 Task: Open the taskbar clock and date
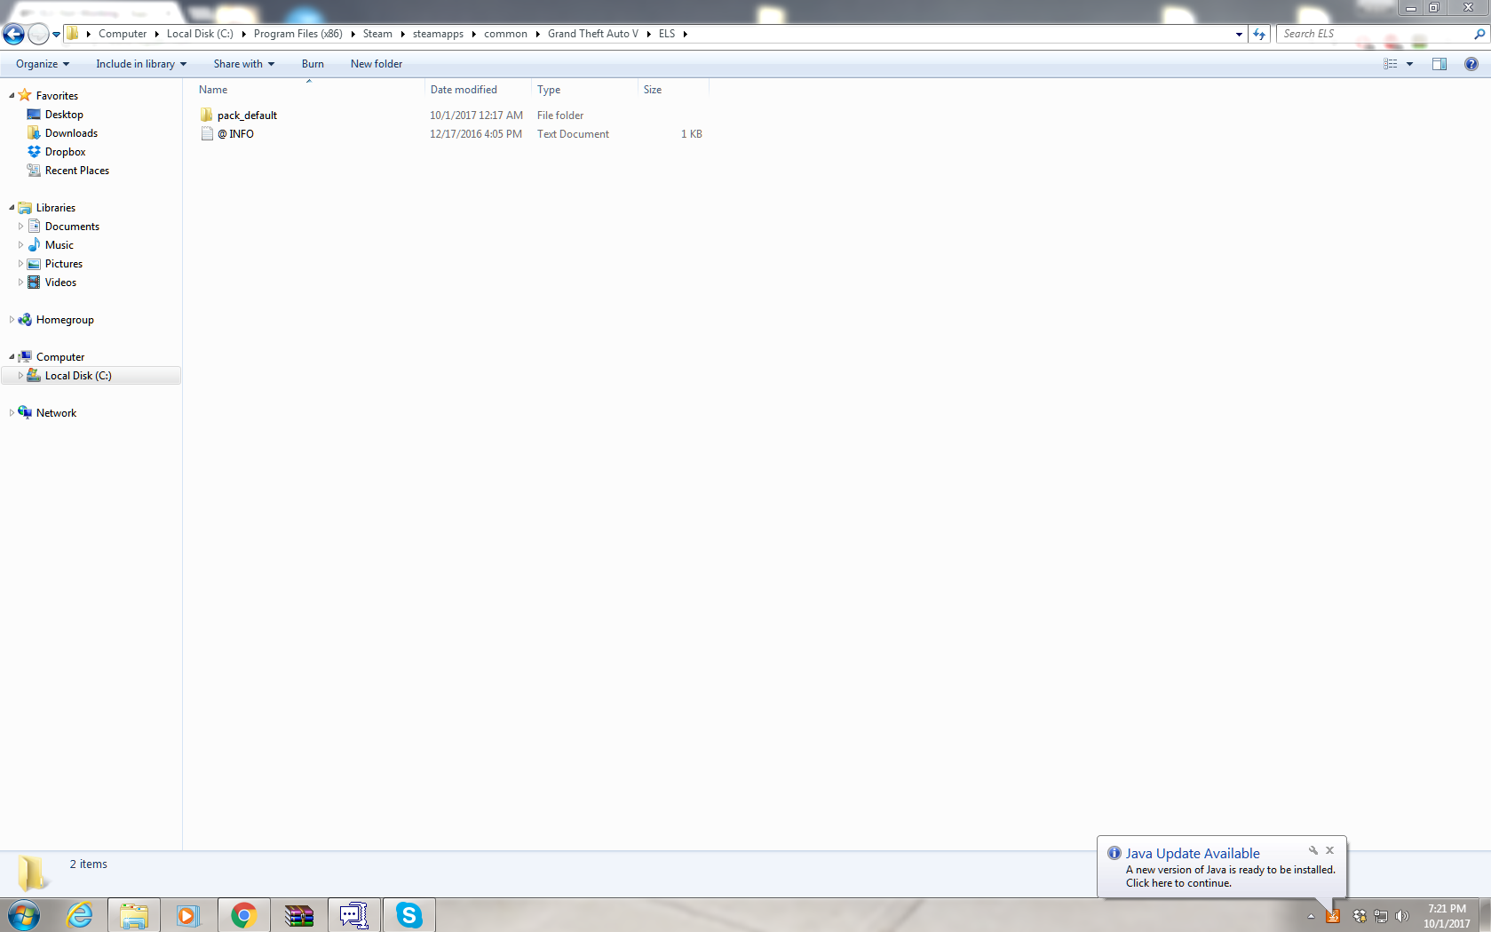point(1447,916)
